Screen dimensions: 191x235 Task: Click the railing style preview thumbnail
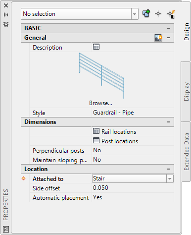(x=101, y=75)
